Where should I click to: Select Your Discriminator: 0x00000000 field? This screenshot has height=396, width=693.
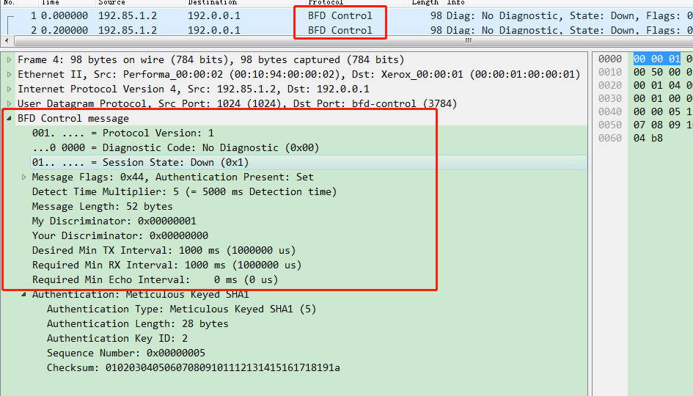coord(120,235)
